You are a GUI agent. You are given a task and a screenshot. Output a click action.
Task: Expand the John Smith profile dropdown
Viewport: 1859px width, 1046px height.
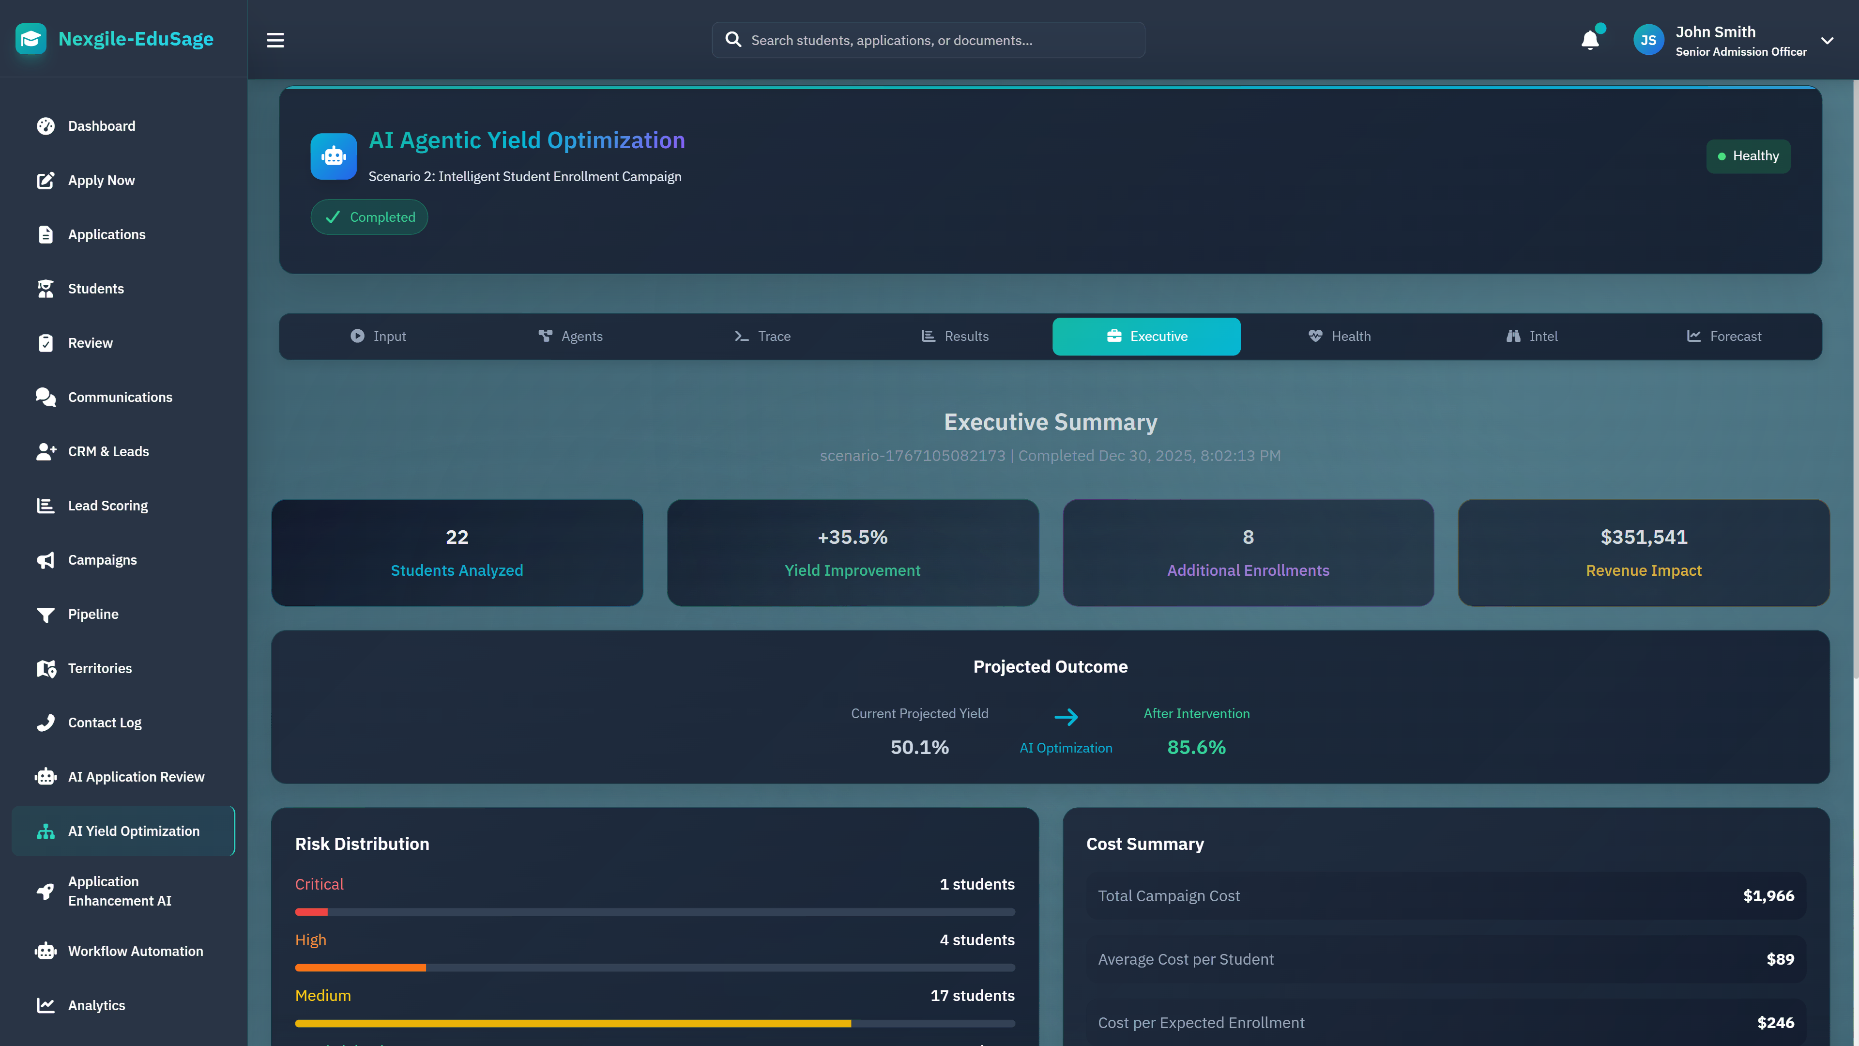tap(1827, 40)
